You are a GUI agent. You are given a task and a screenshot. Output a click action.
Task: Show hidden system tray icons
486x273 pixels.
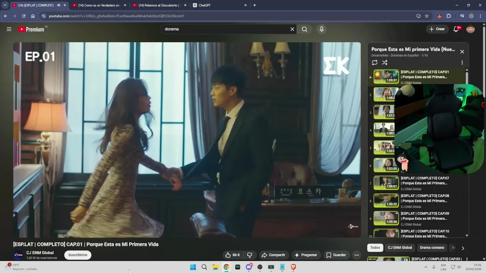(426, 267)
